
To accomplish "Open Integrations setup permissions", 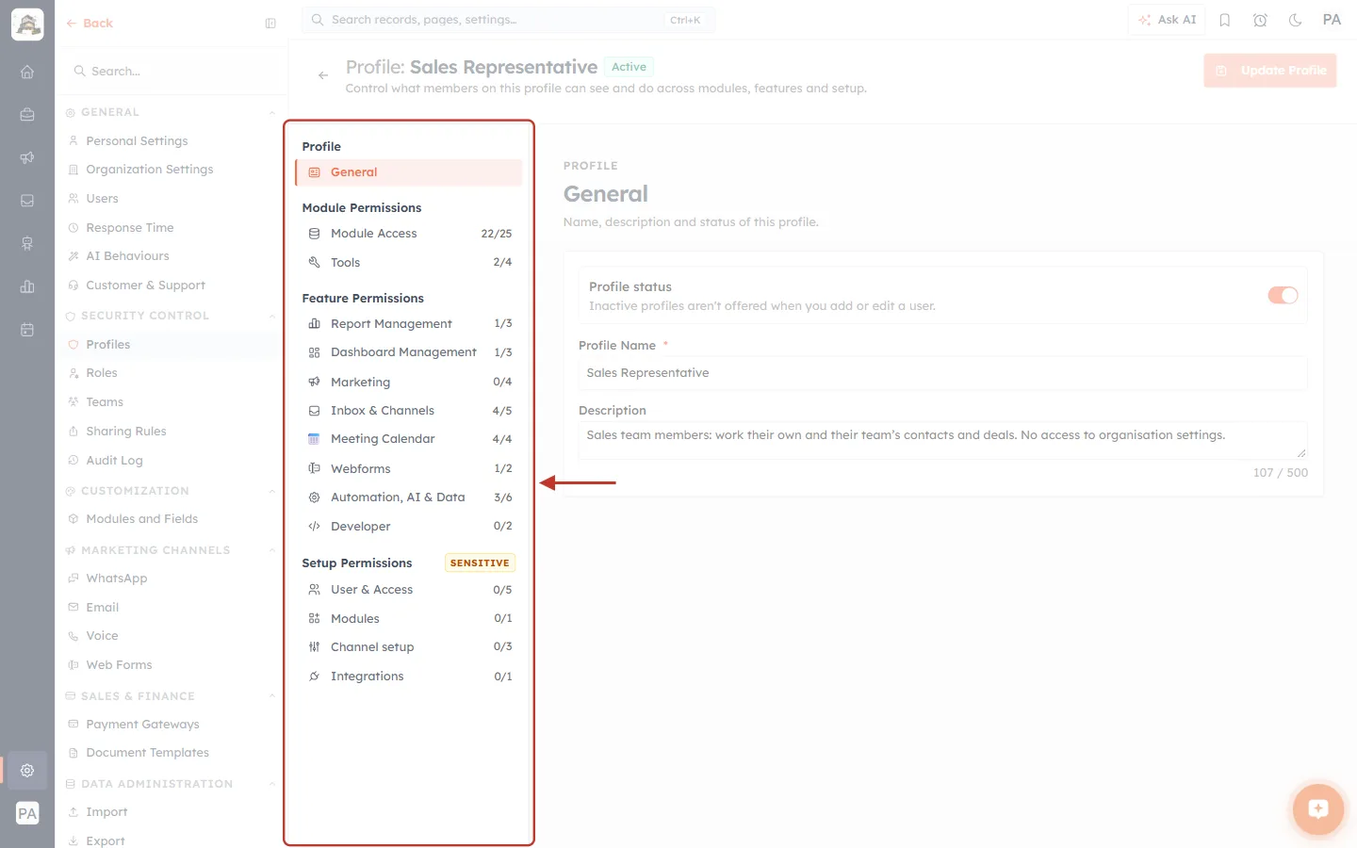I will click(409, 677).
